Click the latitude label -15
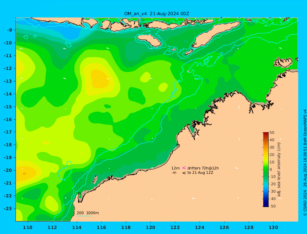 click(x=8, y=107)
